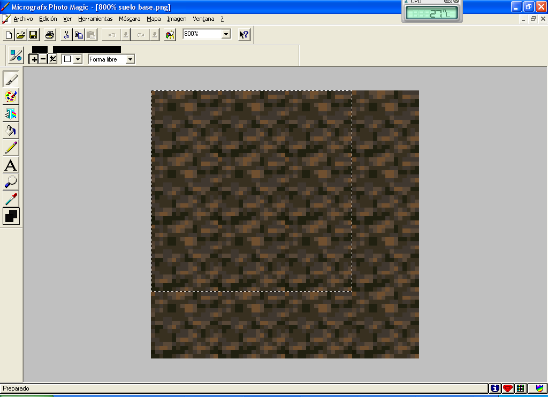Click the color grid status icon
The height and width of the screenshot is (397, 548).
pyautogui.click(x=520, y=388)
